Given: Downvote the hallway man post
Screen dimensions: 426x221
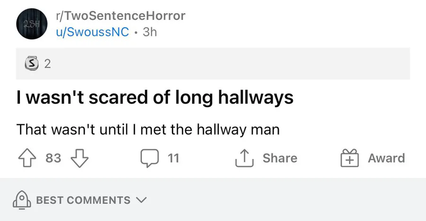Looking at the screenshot, I should (x=80, y=158).
